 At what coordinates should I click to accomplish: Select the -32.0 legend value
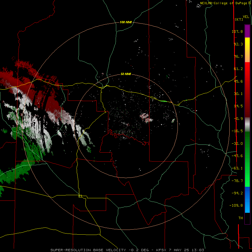237,144
